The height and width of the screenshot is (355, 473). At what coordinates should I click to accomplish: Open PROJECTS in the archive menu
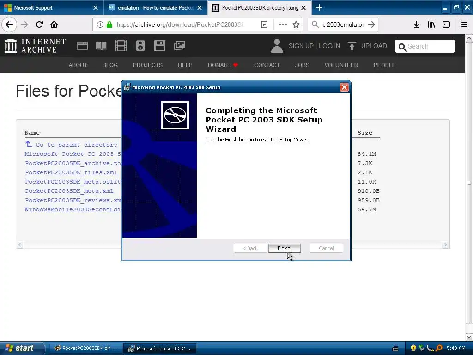click(148, 65)
